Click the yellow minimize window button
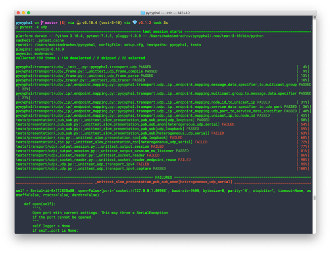The image size is (331, 253). (x=23, y=13)
